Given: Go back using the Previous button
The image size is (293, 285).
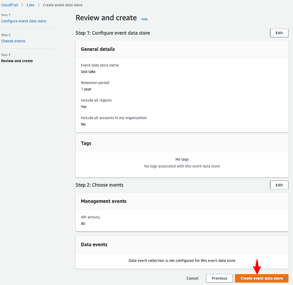Looking at the screenshot, I should point(220,278).
